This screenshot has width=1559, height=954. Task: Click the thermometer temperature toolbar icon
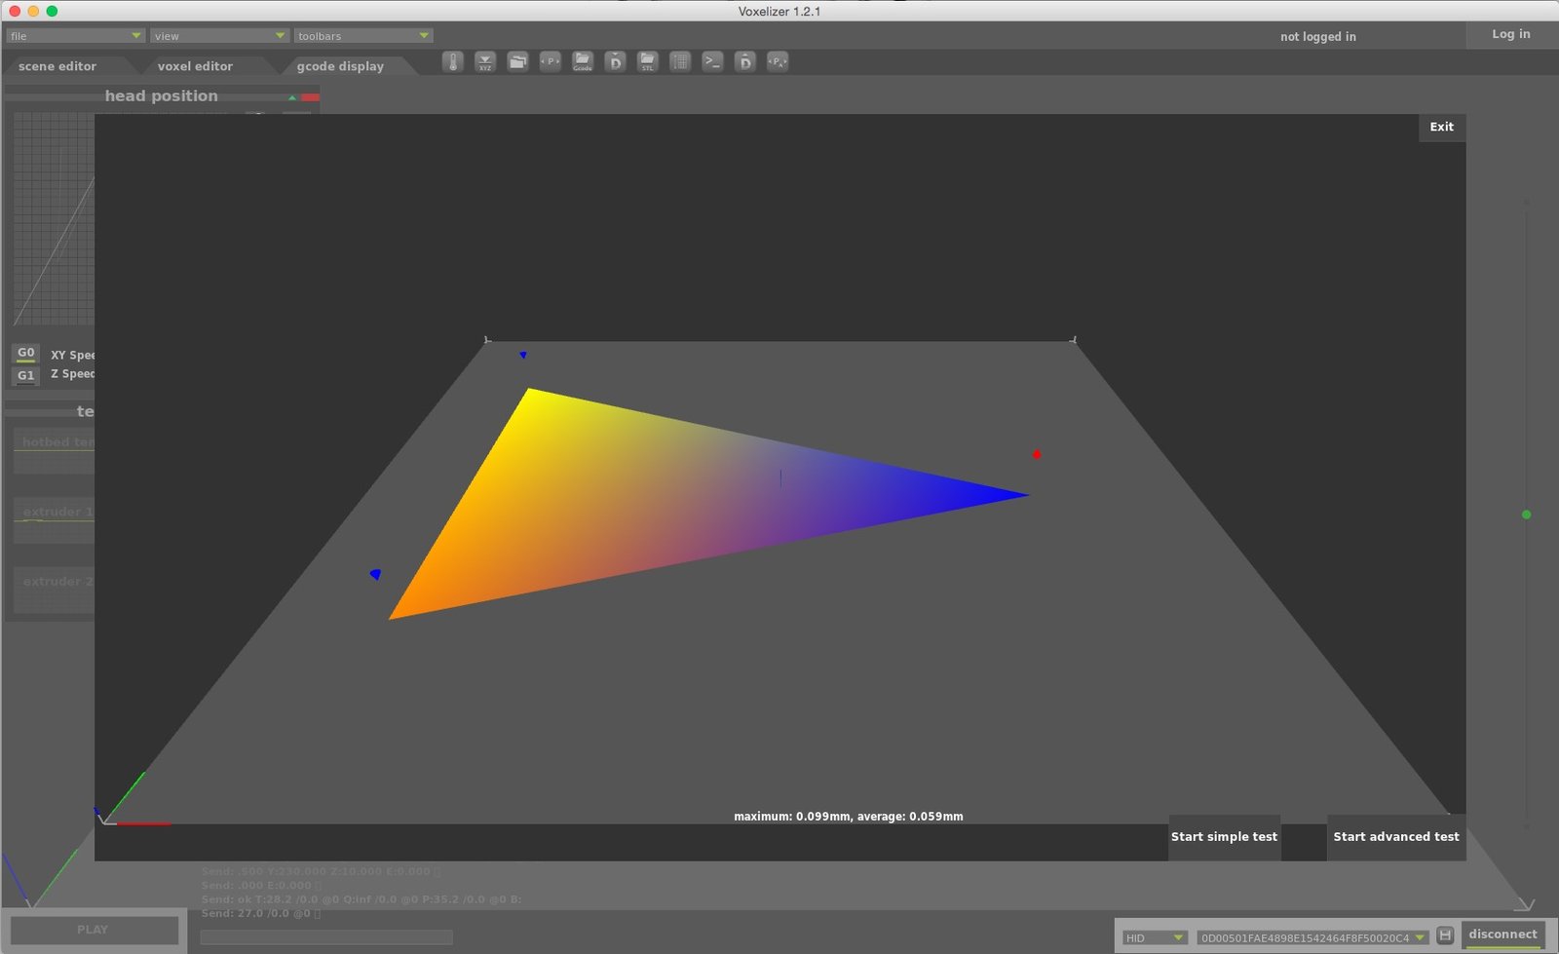[453, 61]
